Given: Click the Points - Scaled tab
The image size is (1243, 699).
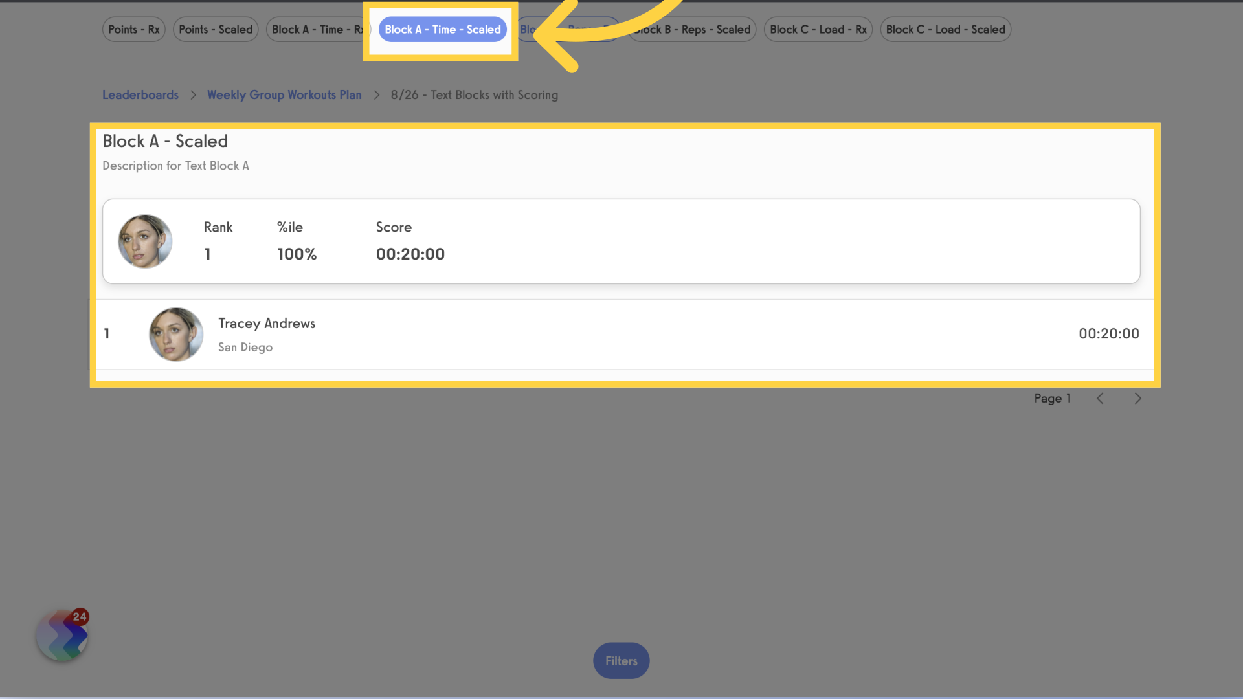Looking at the screenshot, I should click(214, 29).
